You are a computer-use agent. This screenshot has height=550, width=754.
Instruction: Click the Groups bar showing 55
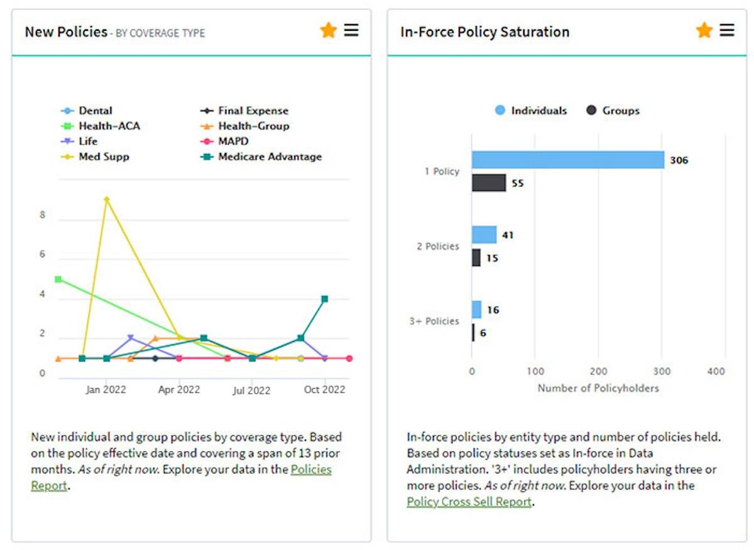(x=489, y=183)
